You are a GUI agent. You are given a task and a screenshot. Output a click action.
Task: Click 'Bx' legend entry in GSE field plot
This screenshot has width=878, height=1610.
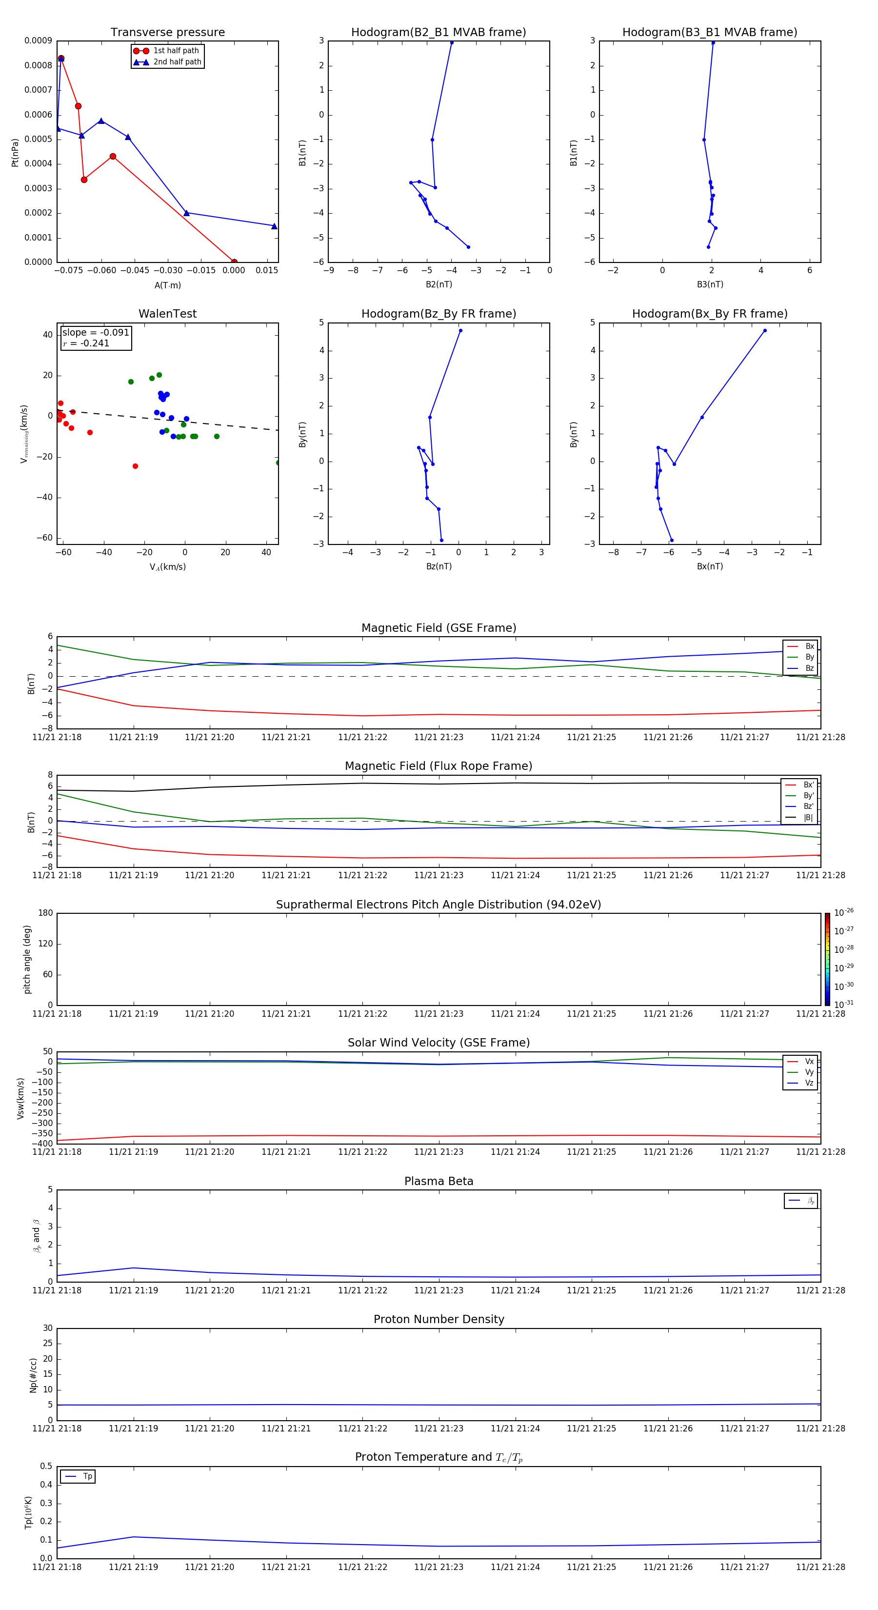[x=800, y=647]
